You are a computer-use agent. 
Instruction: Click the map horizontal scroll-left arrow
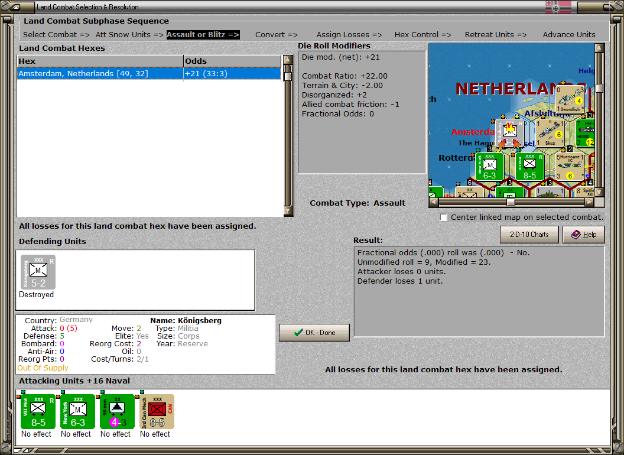434,202
